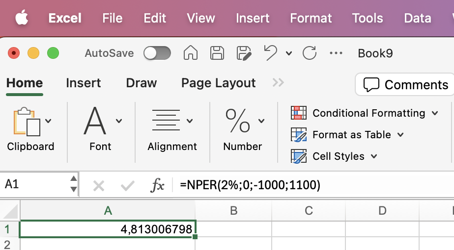Open the Insert menu in menu bar

pyautogui.click(x=253, y=18)
